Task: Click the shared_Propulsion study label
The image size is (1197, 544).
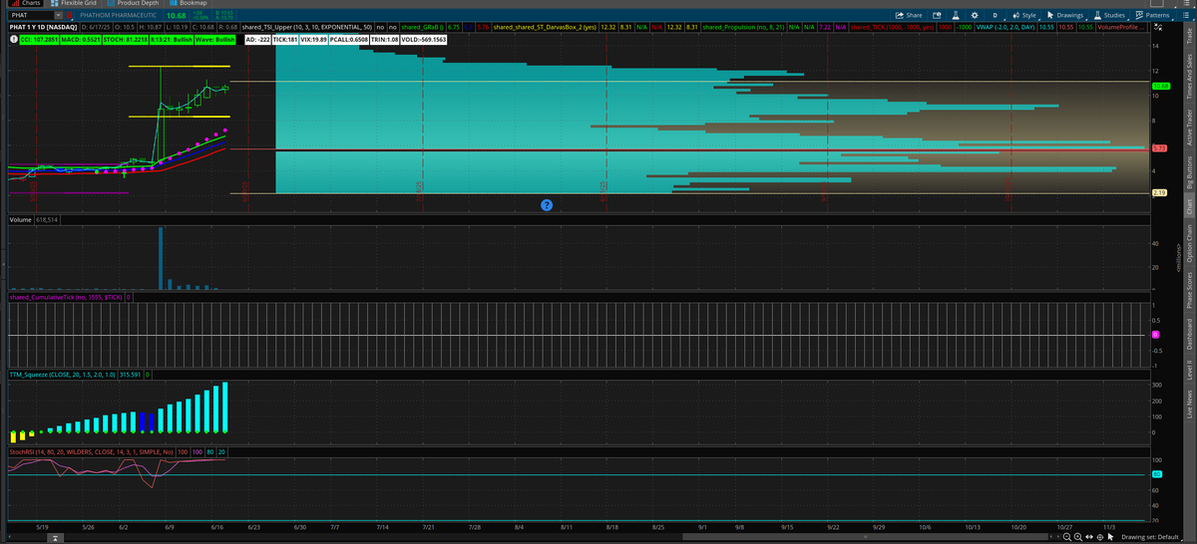Action: [743, 26]
